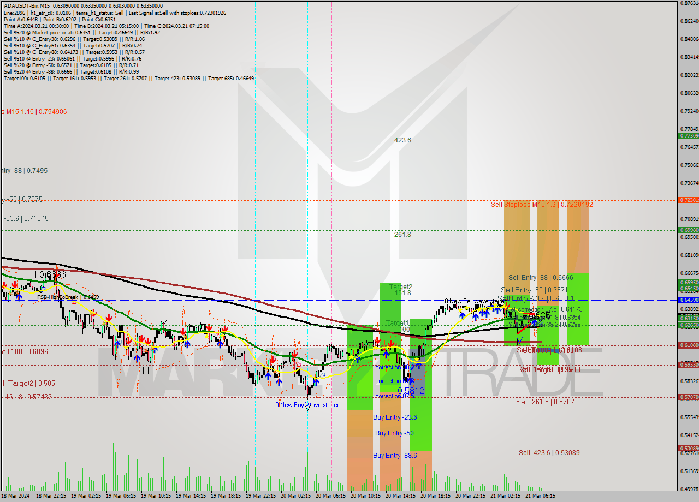Click the '161.8 | 0.57437' sell label
The height and width of the screenshot is (502, 699).
[26, 396]
